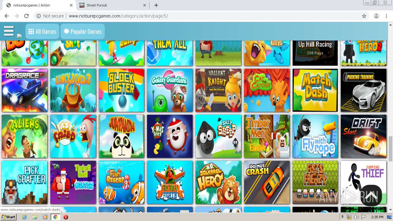The image size is (393, 221).
Task: Open the Short Drift game thumbnail
Action: coord(364,136)
